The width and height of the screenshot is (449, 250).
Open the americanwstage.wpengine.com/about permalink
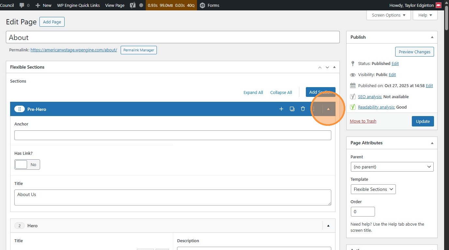(74, 50)
